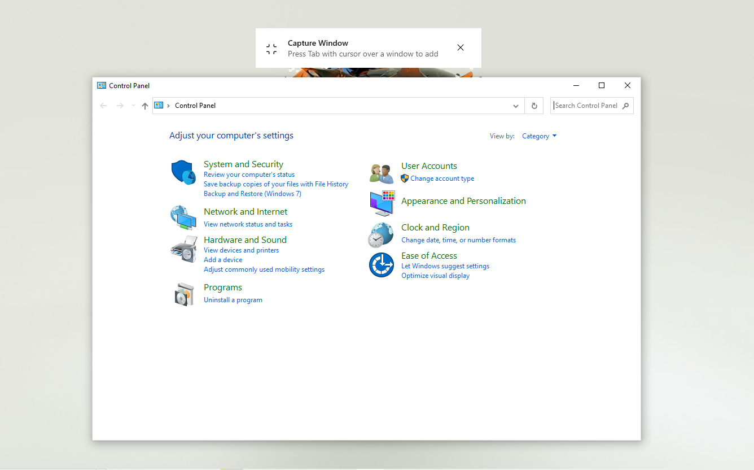Image resolution: width=754 pixels, height=470 pixels.
Task: Click the Control Panel breadcrumb in address bar
Action: click(x=195, y=106)
